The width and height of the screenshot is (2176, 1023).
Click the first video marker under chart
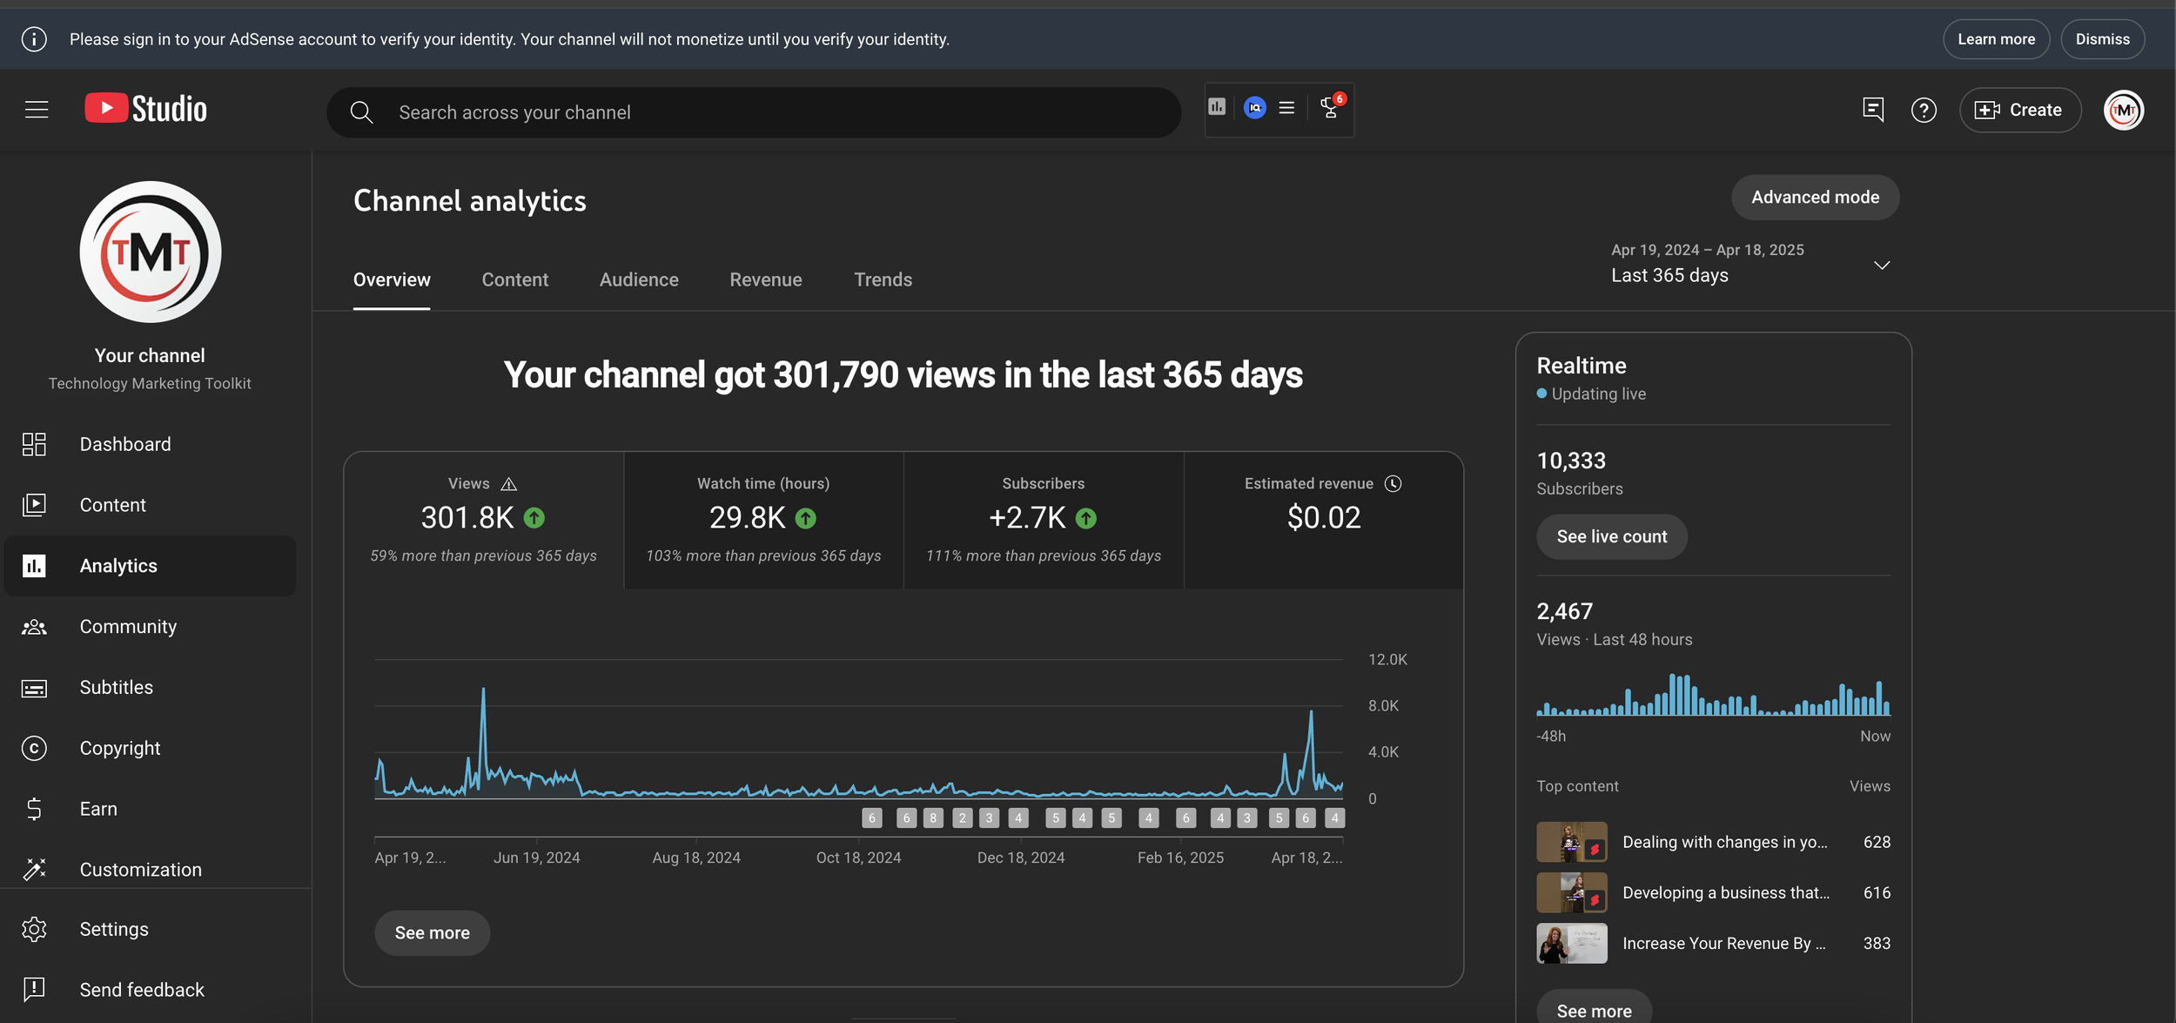[x=871, y=818]
